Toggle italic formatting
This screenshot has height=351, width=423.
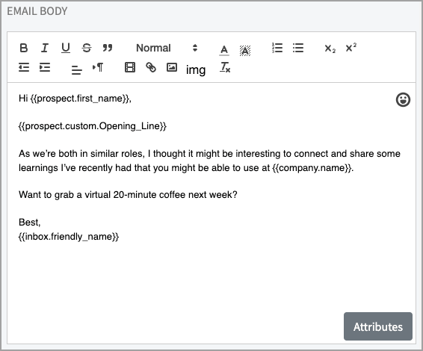tap(45, 48)
